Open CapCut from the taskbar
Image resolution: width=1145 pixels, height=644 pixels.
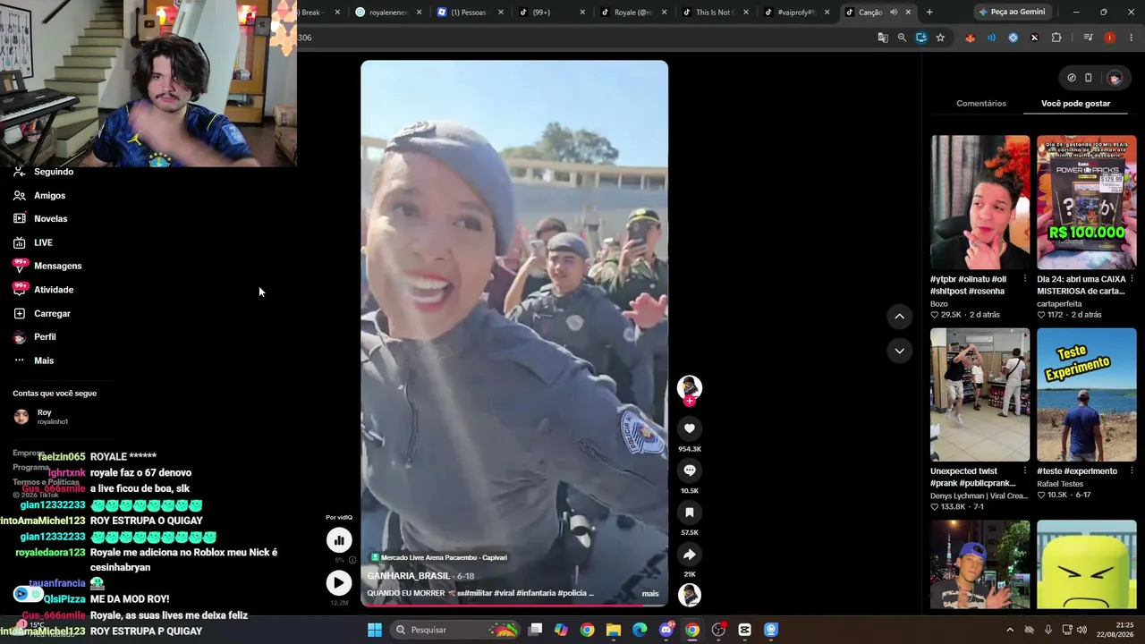point(744,630)
